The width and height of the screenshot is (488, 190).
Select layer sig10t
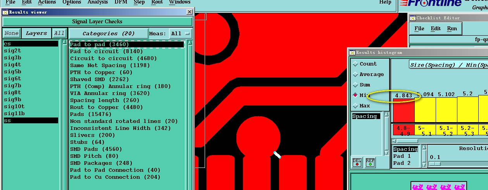[x=31, y=107]
